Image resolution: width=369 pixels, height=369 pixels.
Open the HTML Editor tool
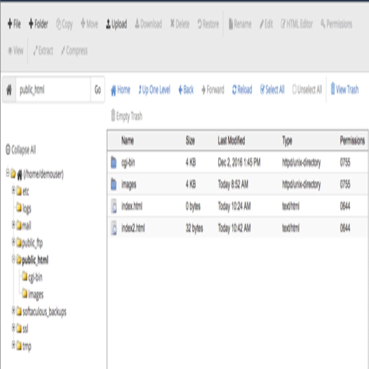click(297, 24)
